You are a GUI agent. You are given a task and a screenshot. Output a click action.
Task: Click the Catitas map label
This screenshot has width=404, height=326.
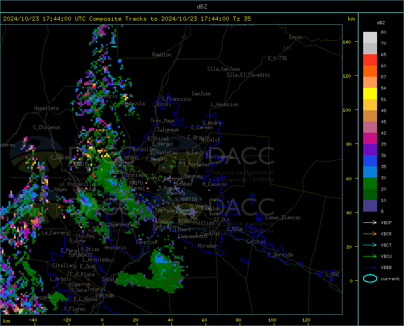[x=256, y=242]
